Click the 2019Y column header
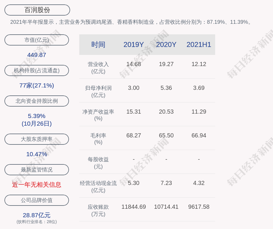This screenshot has width=273, height=229. [134, 45]
